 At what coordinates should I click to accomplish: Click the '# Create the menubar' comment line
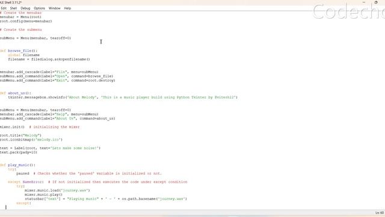point(21,13)
